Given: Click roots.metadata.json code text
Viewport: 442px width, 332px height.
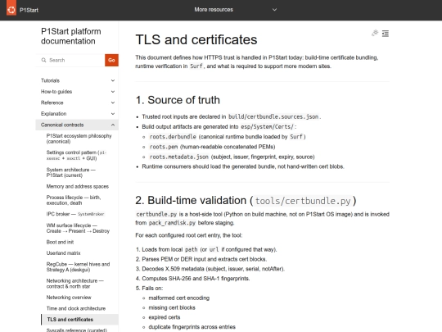Looking at the screenshot, I should (179, 157).
